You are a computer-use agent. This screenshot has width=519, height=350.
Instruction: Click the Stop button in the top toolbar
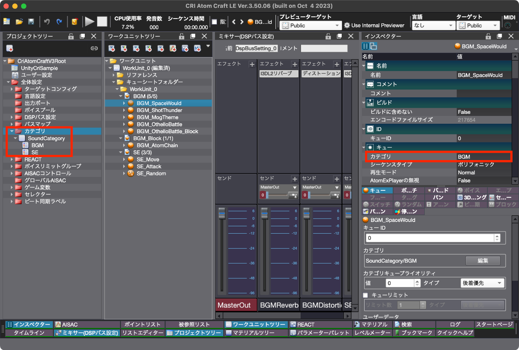click(102, 21)
